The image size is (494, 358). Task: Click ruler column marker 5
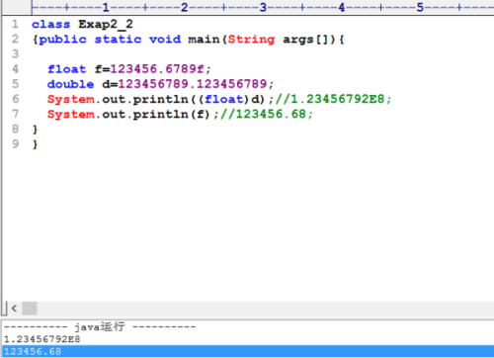click(x=420, y=7)
